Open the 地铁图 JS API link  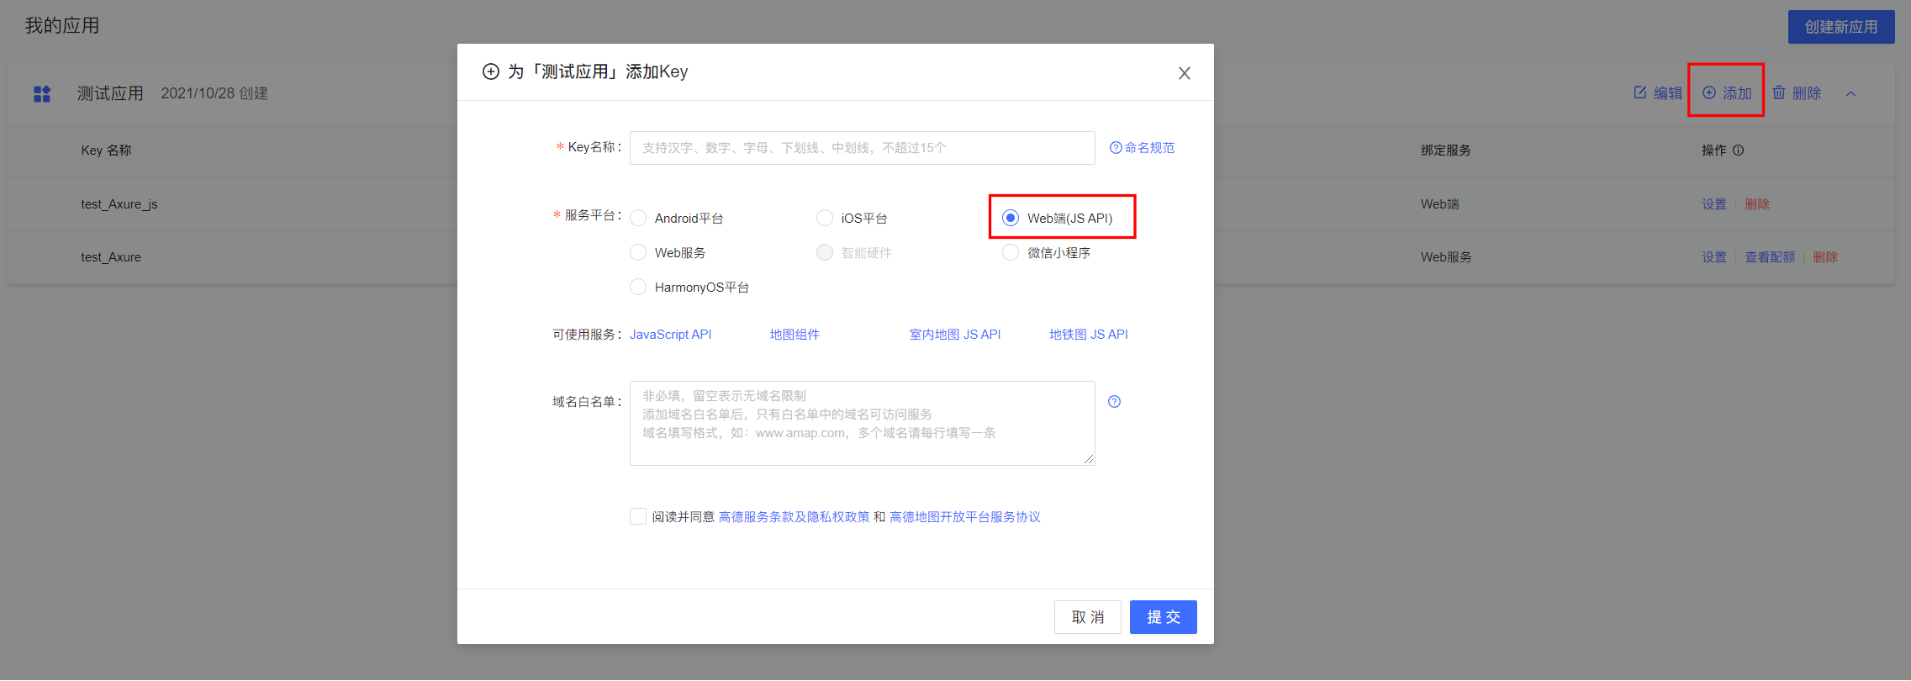tap(1089, 335)
